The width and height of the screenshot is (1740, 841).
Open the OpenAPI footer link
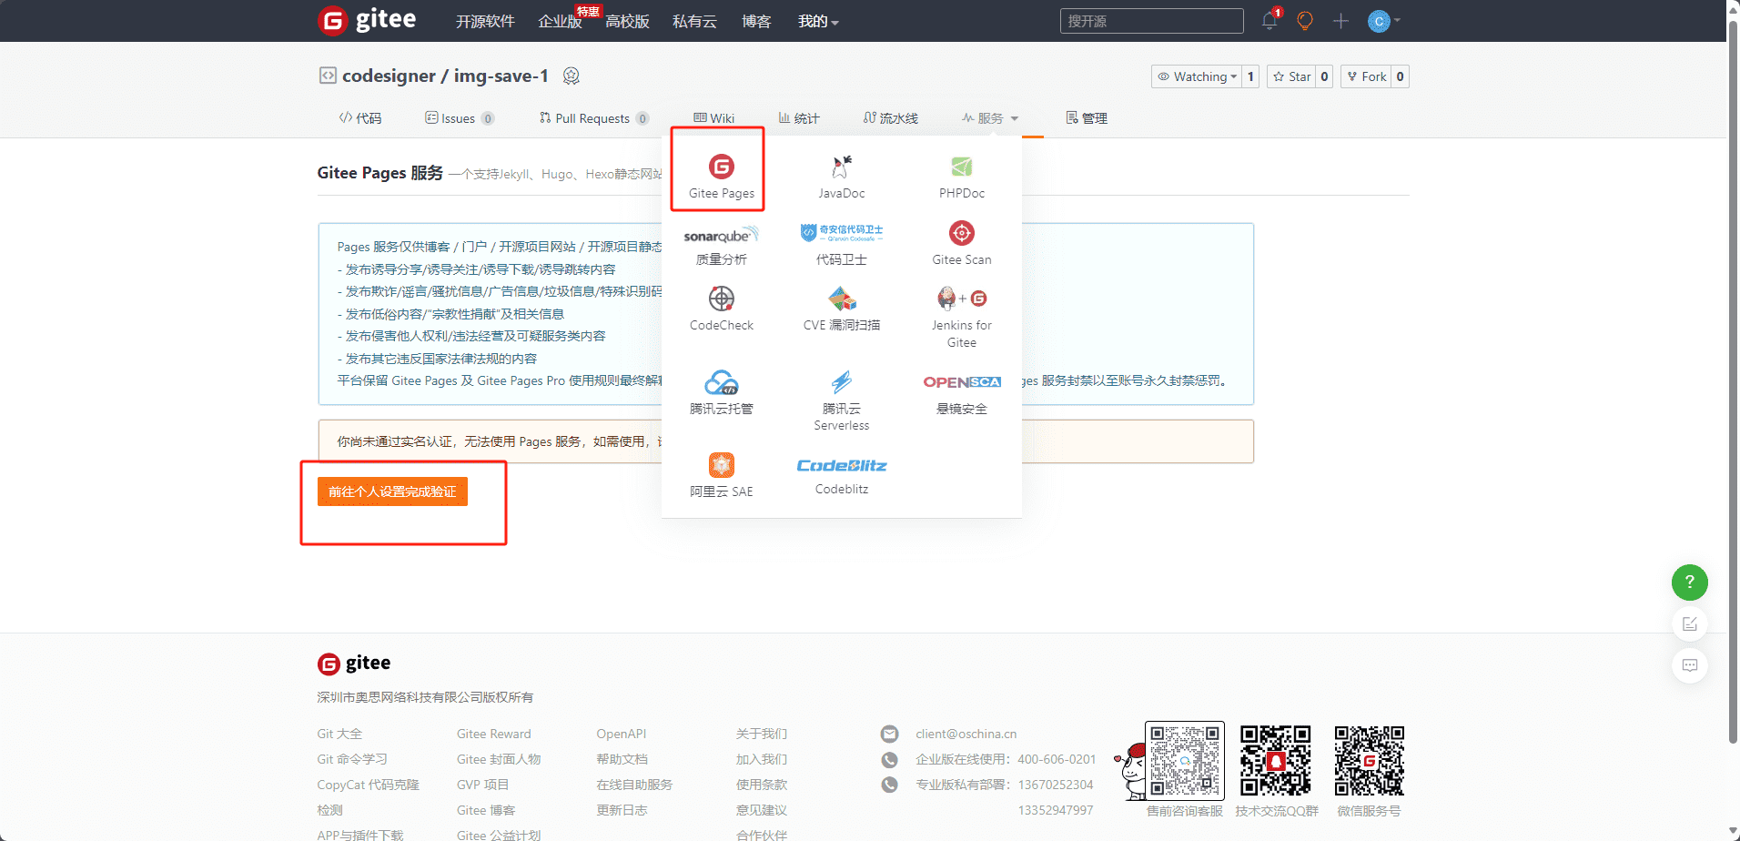coord(621,734)
